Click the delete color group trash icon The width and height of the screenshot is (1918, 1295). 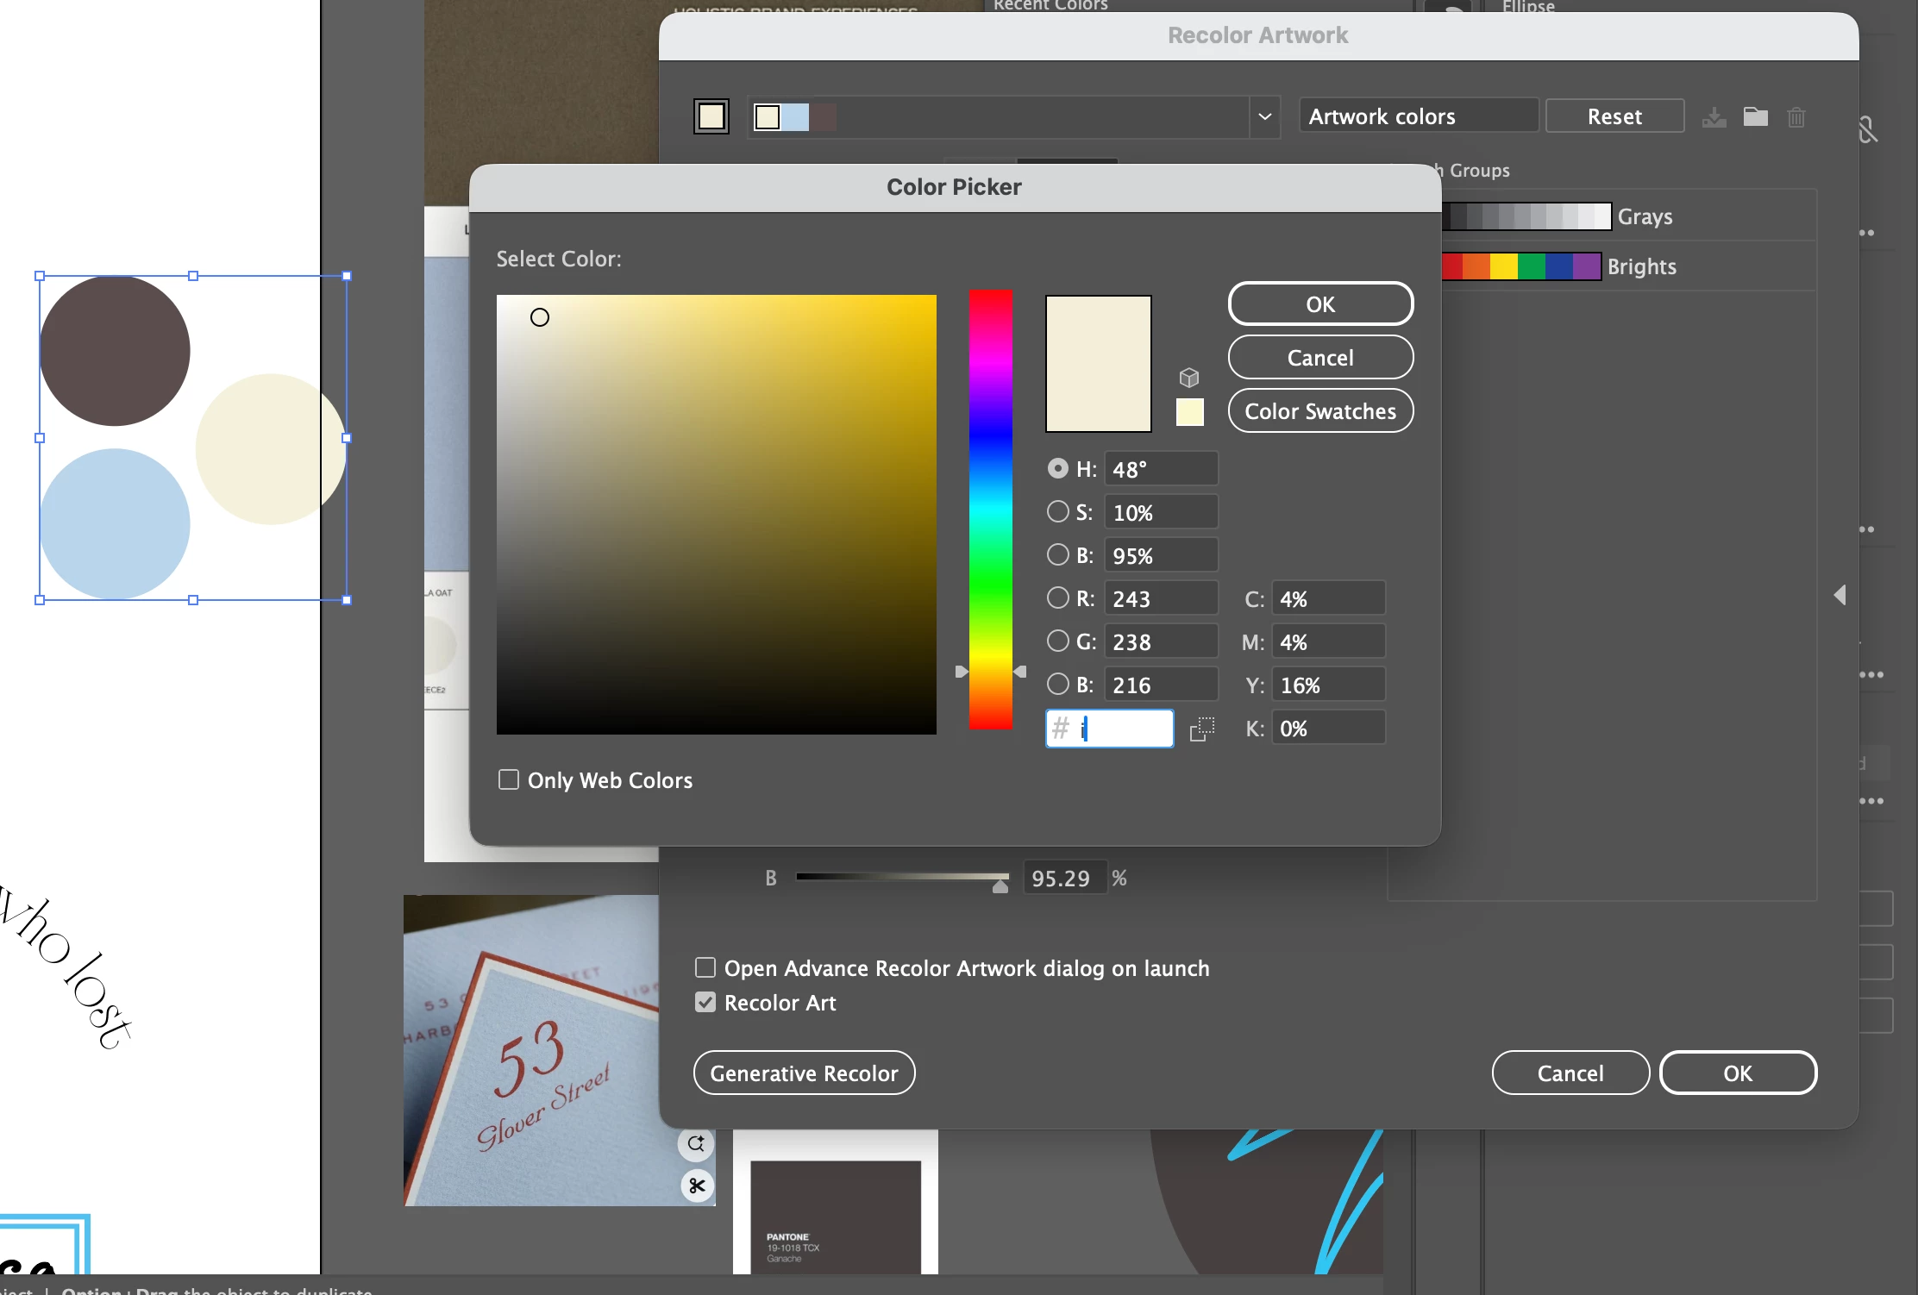[x=1796, y=117]
